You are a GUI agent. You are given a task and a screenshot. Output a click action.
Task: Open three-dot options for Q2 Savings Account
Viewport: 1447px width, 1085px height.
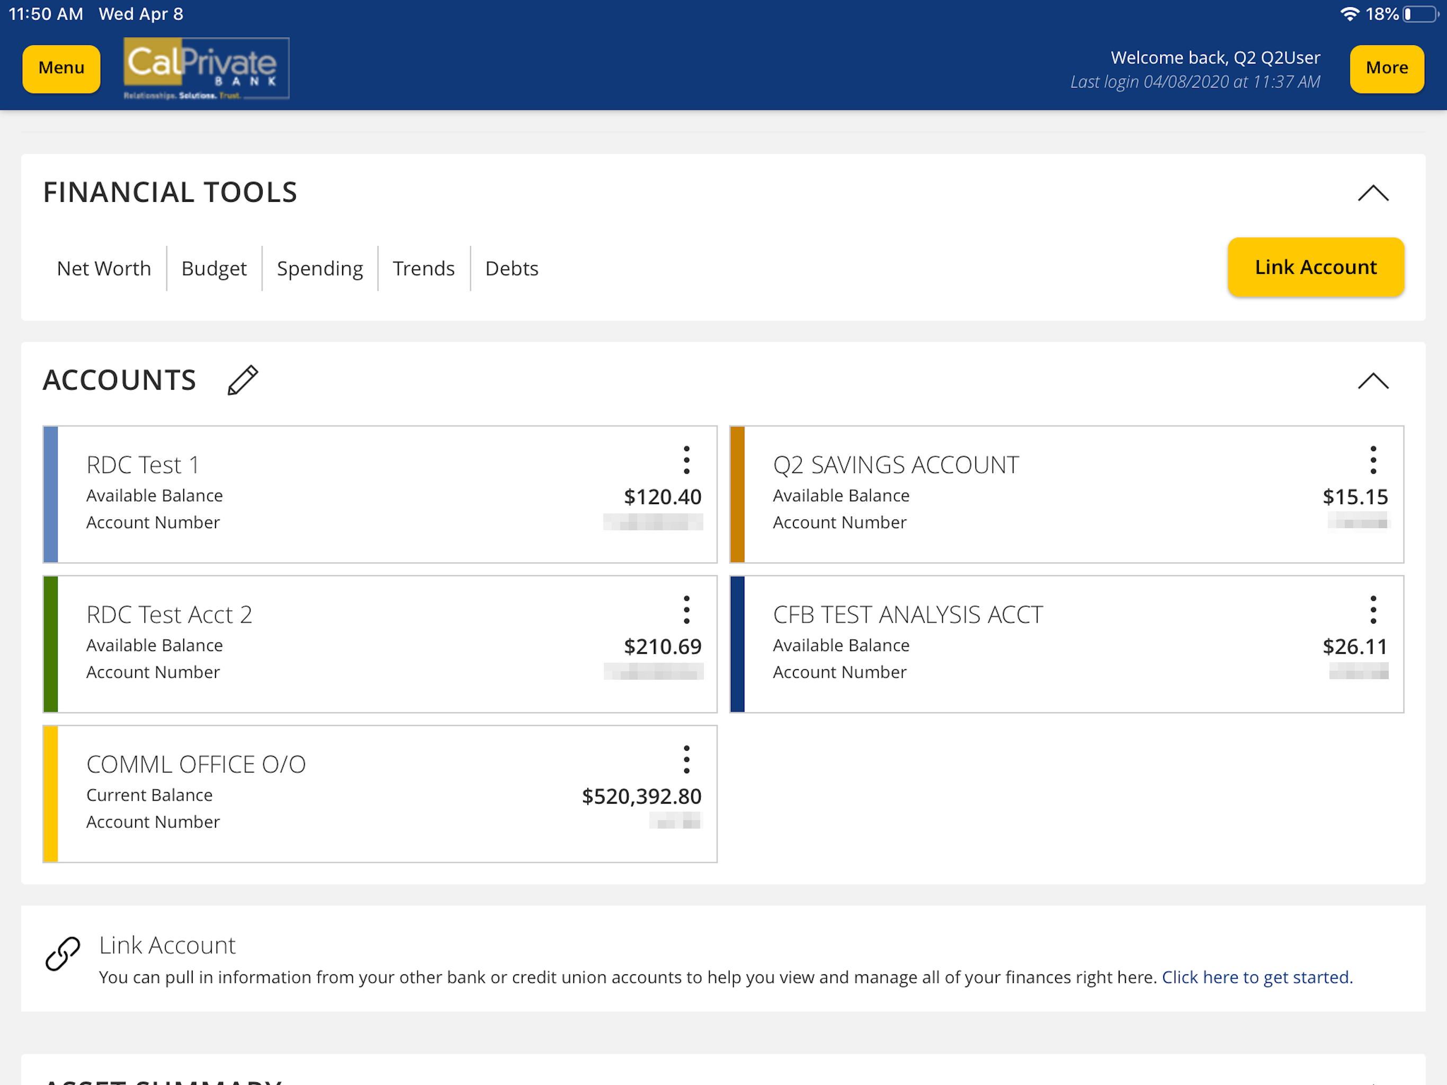(x=1372, y=460)
